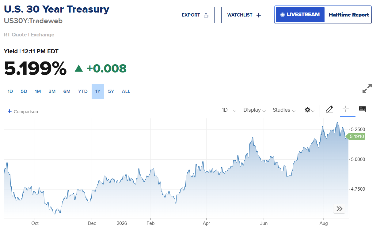Select the pencil drawing tool
The image size is (380, 227).
pos(329,109)
